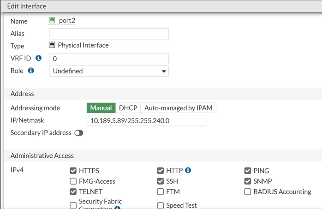
Task: Open the Role dropdown
Action: (x=108, y=71)
